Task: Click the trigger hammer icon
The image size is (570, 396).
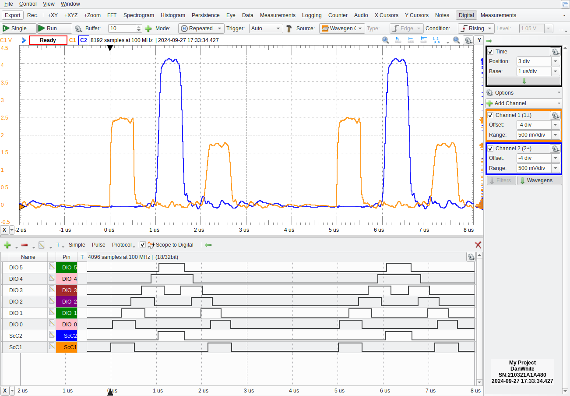Action: click(x=289, y=28)
